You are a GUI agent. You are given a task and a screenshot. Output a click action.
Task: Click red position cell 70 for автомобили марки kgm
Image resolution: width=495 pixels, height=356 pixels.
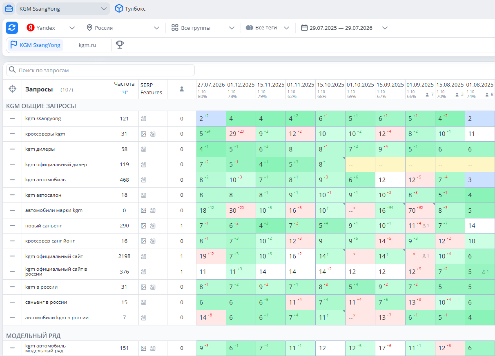pyautogui.click(x=420, y=210)
